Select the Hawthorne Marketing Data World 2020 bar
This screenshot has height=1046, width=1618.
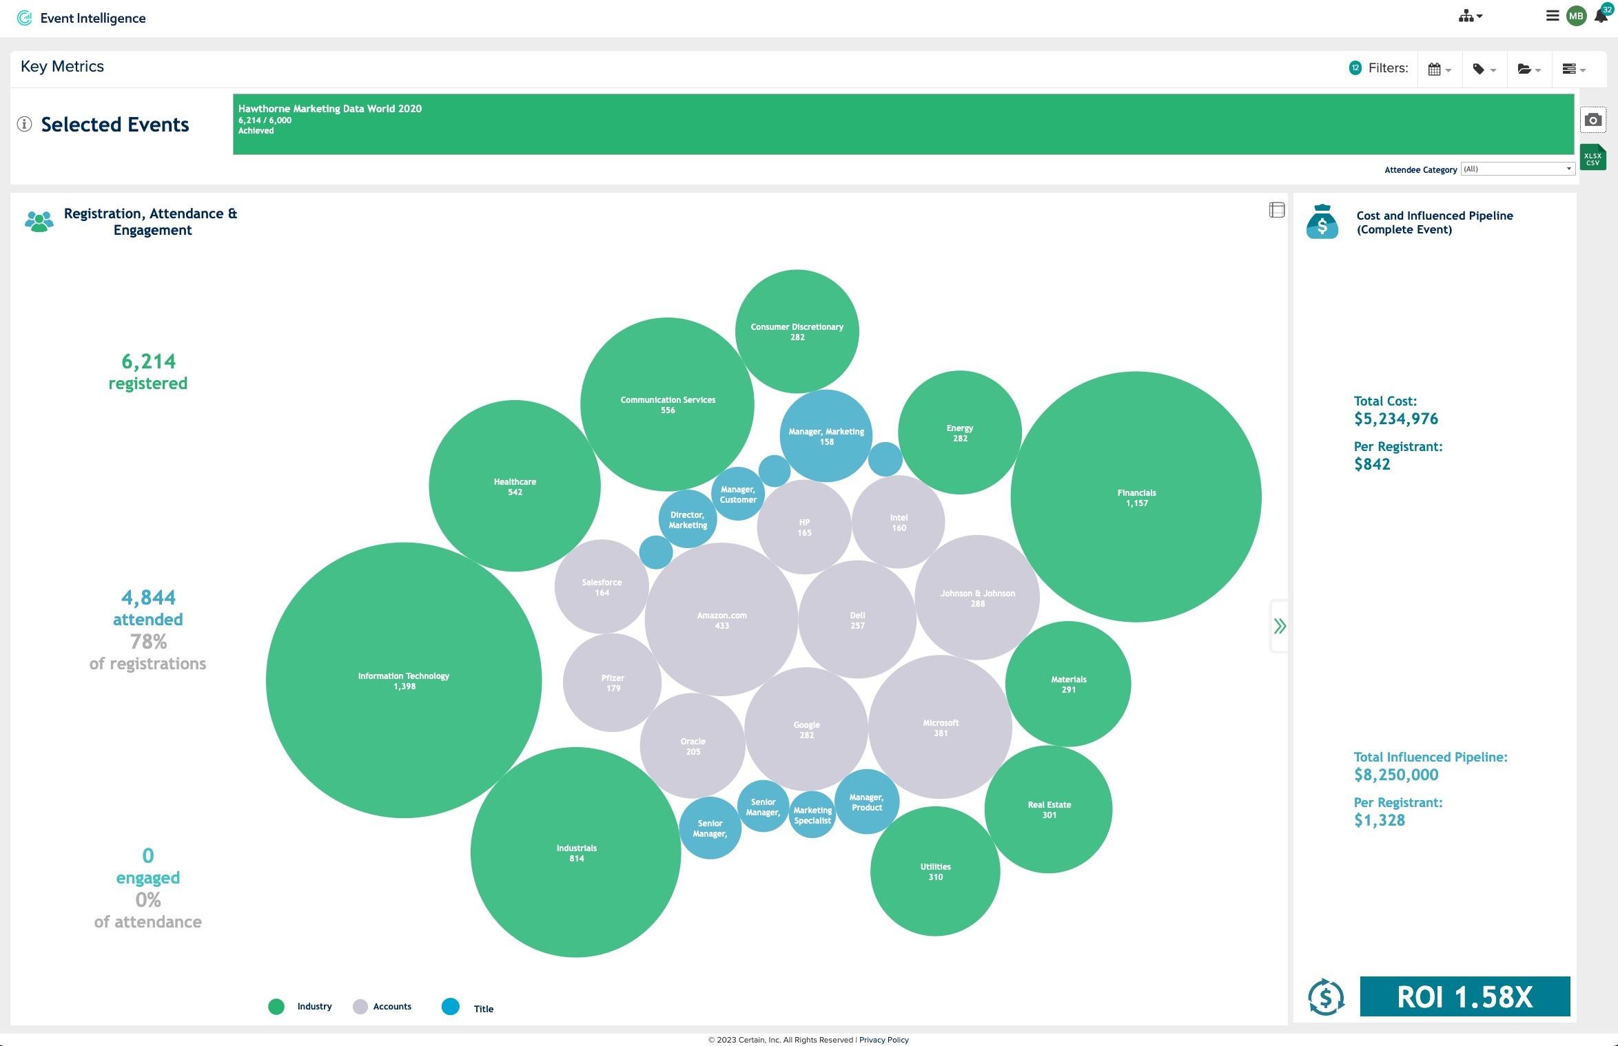click(903, 124)
